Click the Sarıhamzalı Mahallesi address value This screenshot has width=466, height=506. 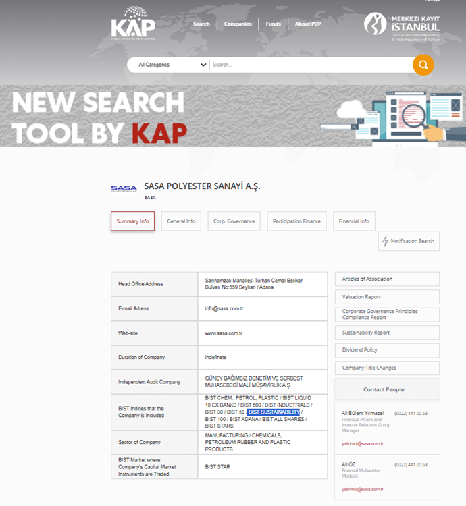253,284
